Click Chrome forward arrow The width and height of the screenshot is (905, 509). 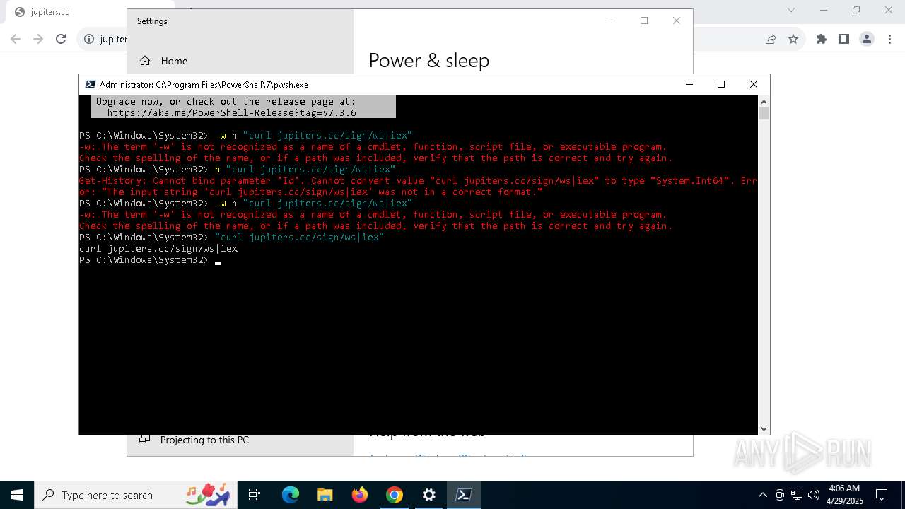[x=38, y=39]
